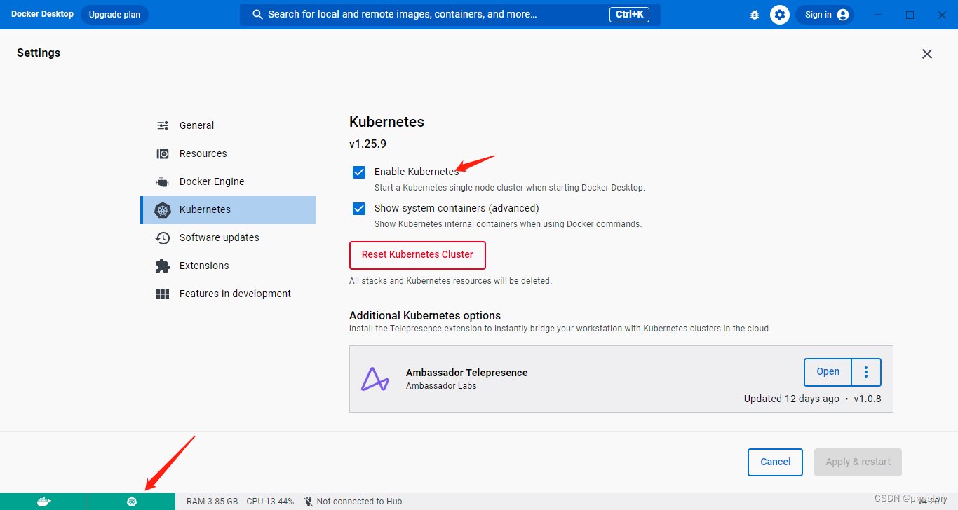Click the Upgrade plan button
This screenshot has width=958, height=510.
coord(114,15)
